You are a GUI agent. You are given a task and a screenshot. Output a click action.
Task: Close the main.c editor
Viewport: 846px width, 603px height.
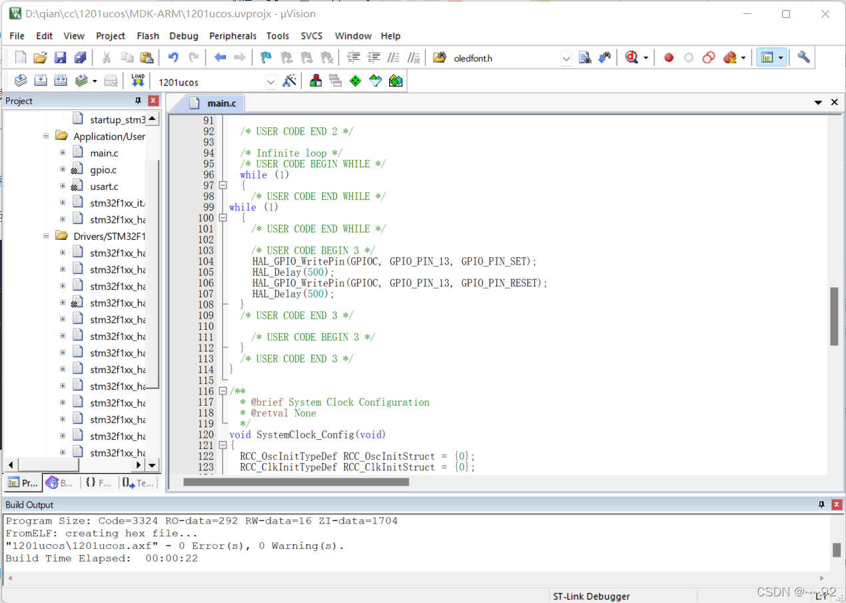(835, 103)
